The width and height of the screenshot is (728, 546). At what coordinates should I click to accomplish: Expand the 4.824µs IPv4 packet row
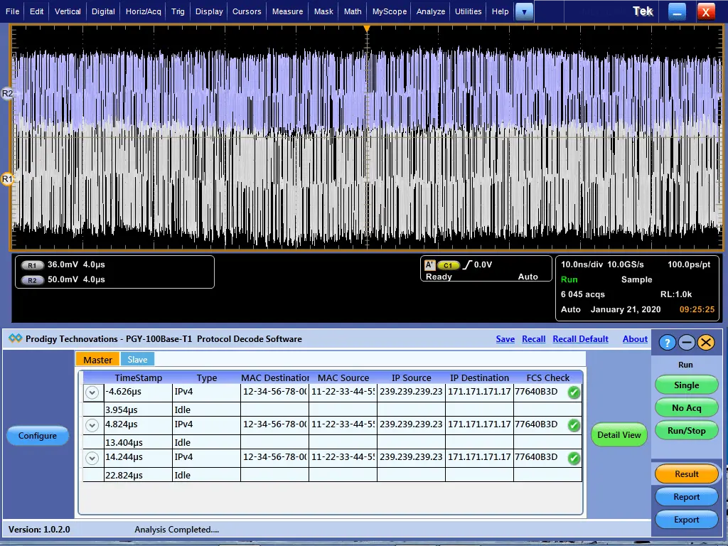pyautogui.click(x=92, y=425)
